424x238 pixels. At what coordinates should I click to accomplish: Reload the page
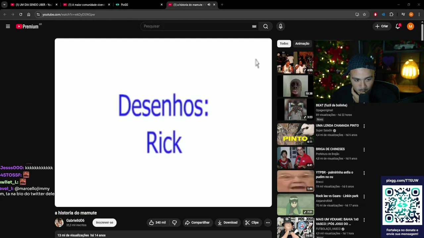21,15
